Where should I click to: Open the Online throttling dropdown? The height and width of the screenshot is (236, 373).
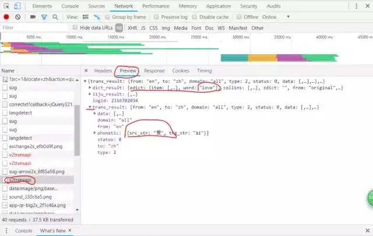pos(276,17)
